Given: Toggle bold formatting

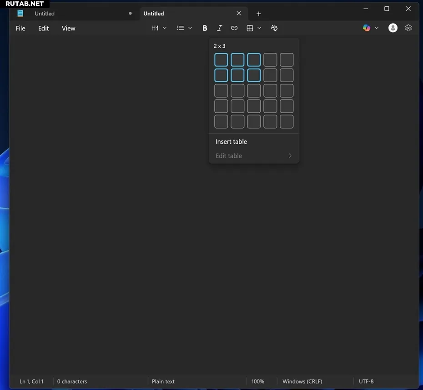Looking at the screenshot, I should coord(205,28).
